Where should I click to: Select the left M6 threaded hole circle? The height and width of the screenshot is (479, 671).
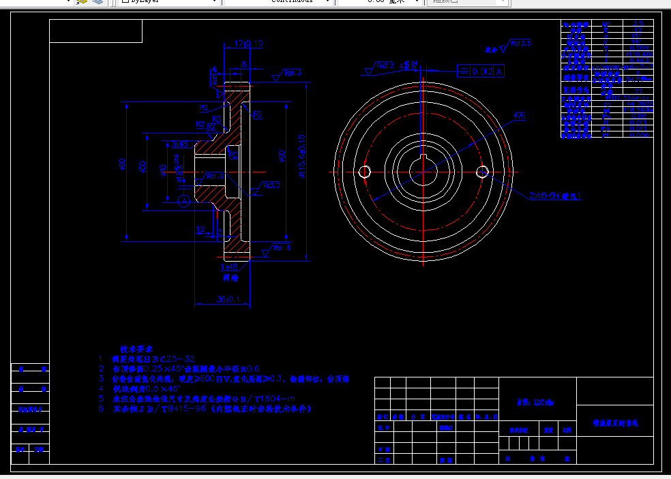(x=364, y=172)
